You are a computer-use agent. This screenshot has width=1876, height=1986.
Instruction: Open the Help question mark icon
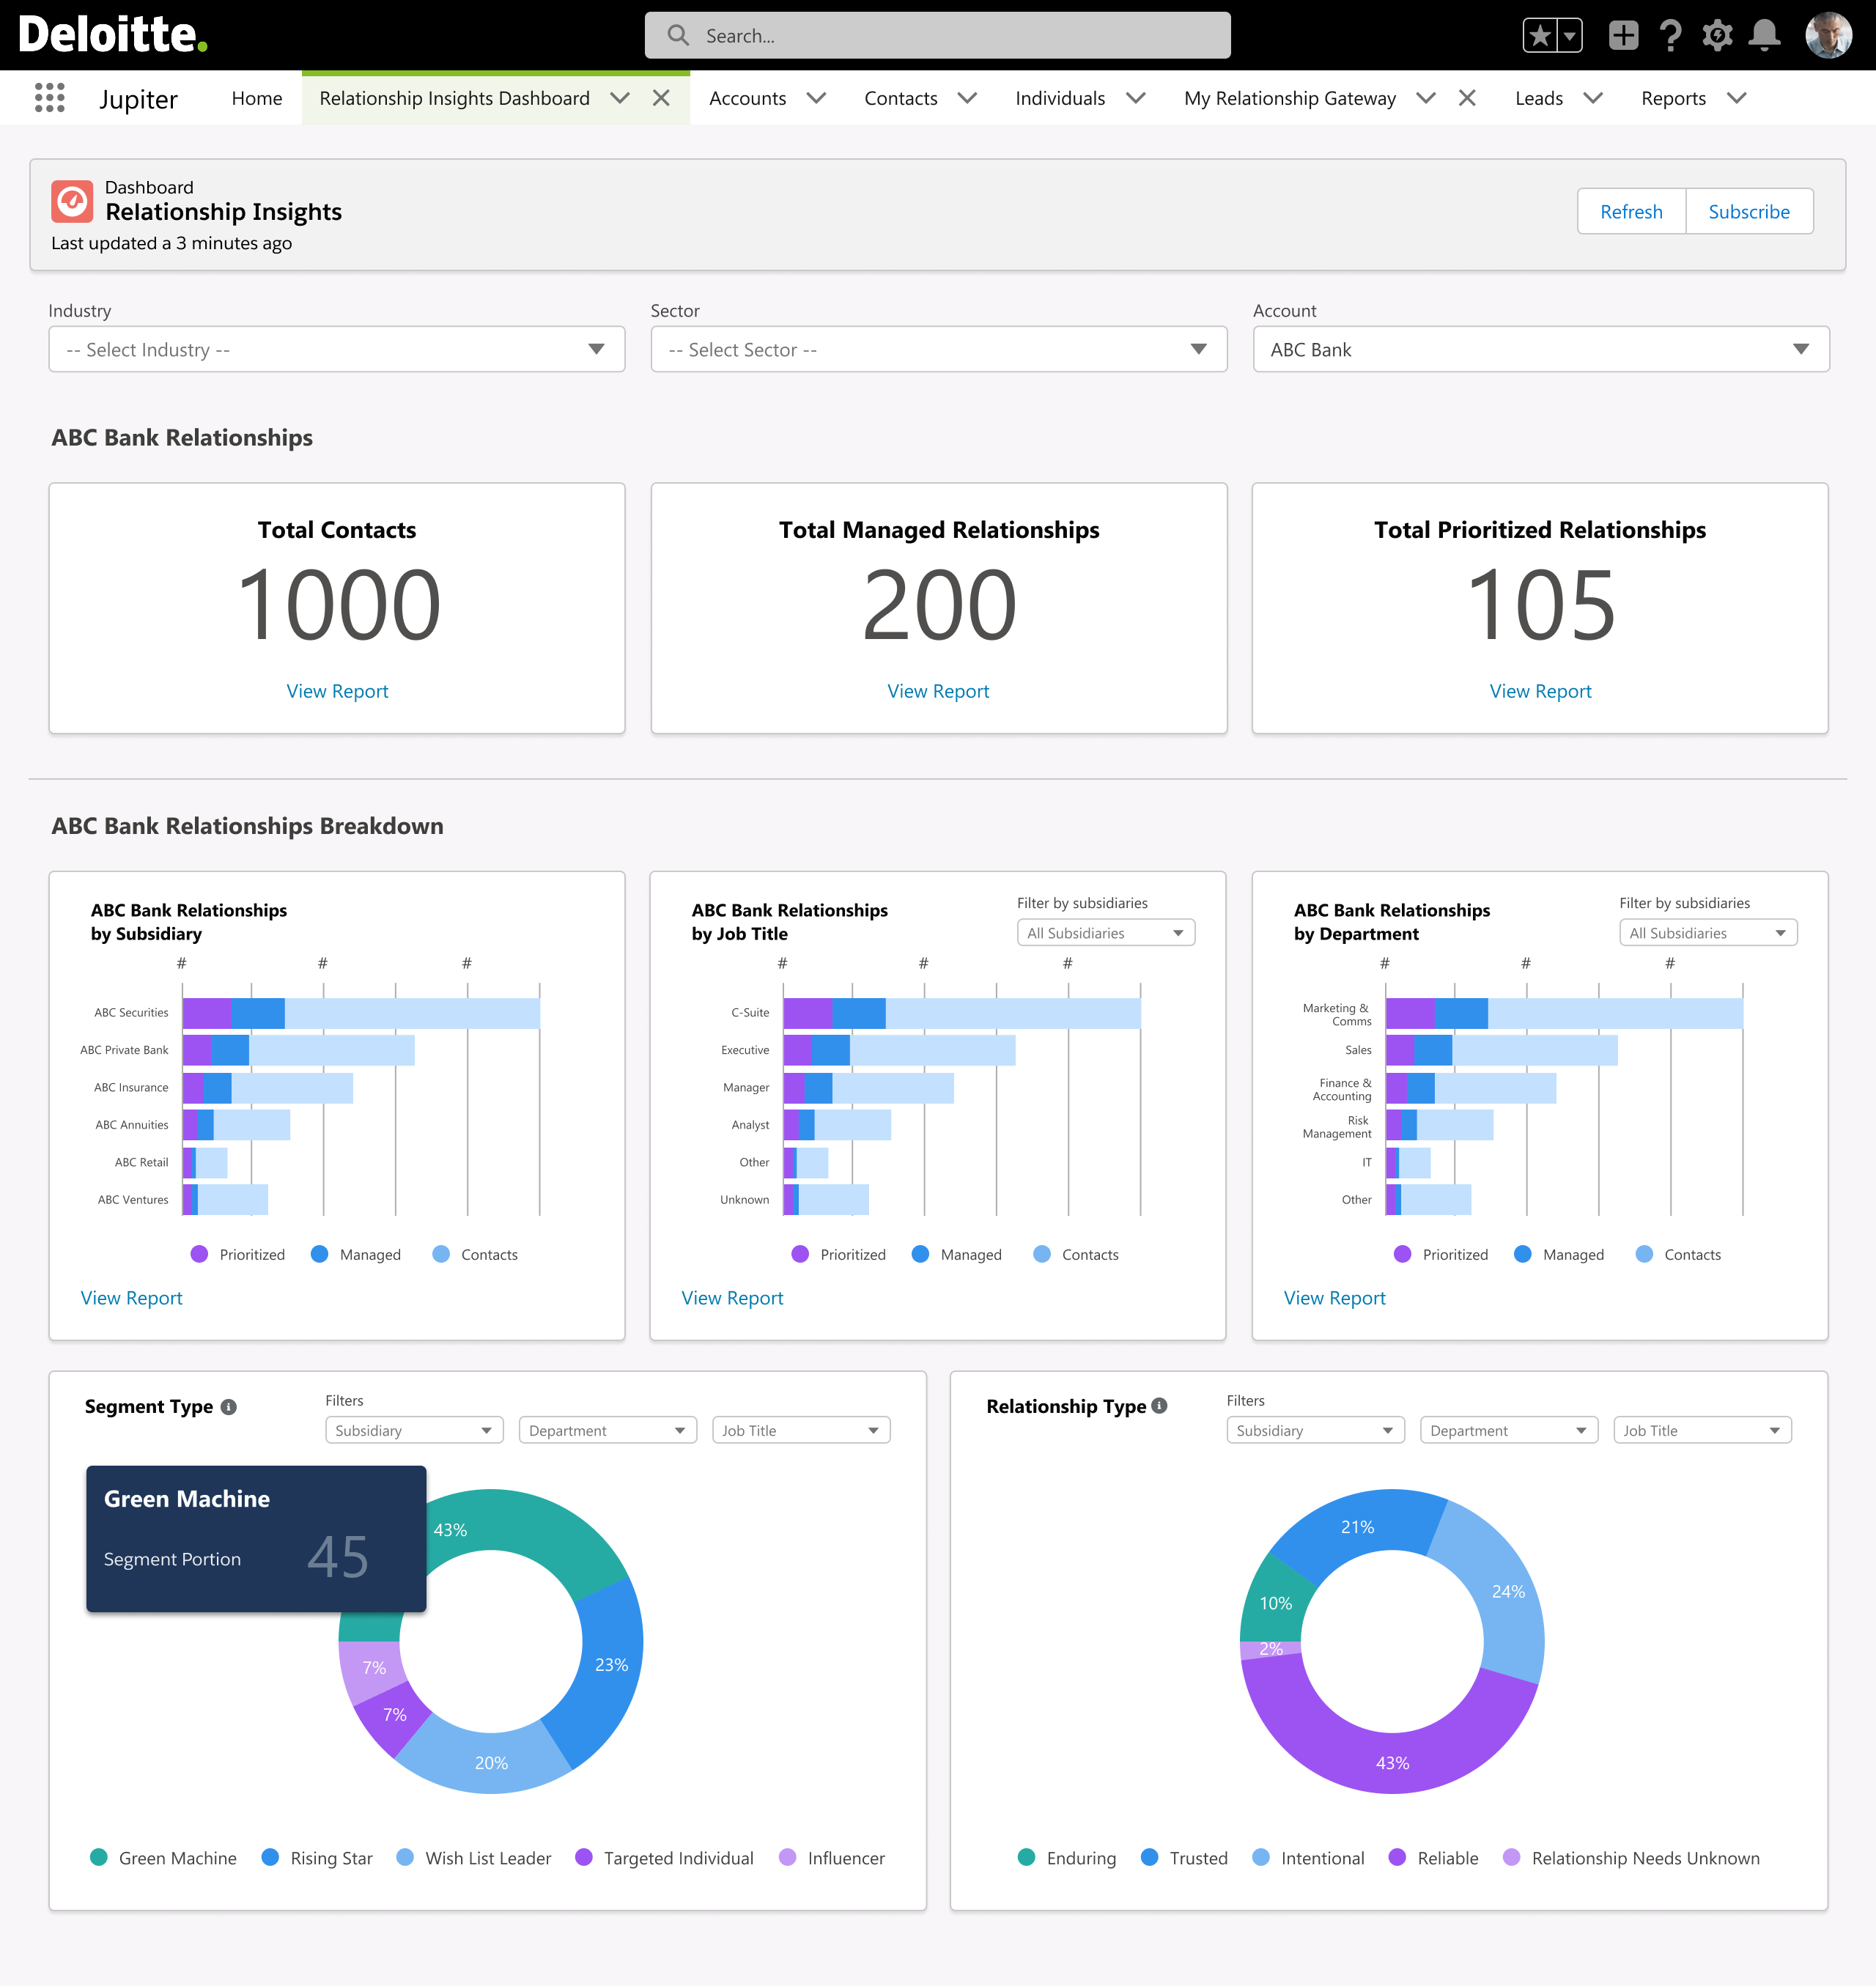click(x=1670, y=35)
